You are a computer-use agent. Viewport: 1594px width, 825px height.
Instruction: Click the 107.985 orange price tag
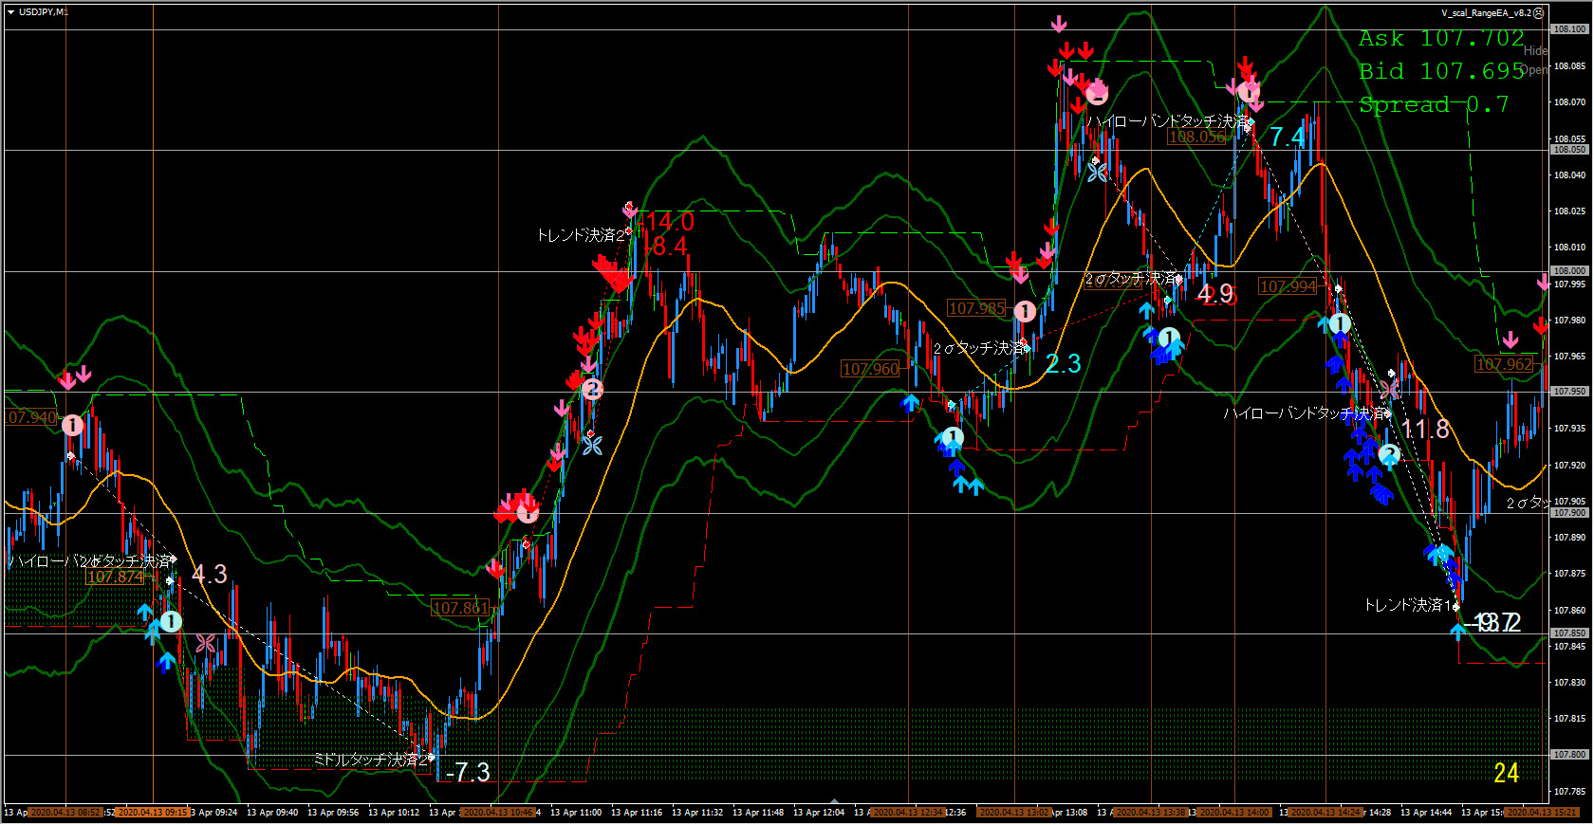tap(976, 308)
